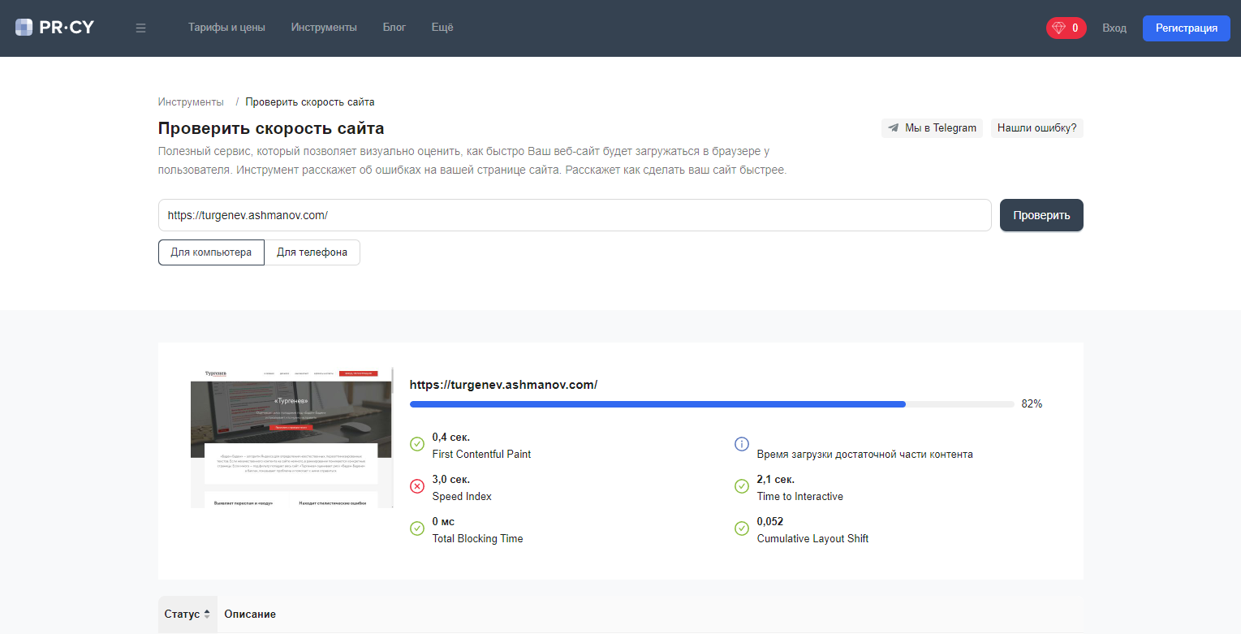Click the 82% score label
Viewport: 1241px width, 634px height.
(x=1032, y=403)
